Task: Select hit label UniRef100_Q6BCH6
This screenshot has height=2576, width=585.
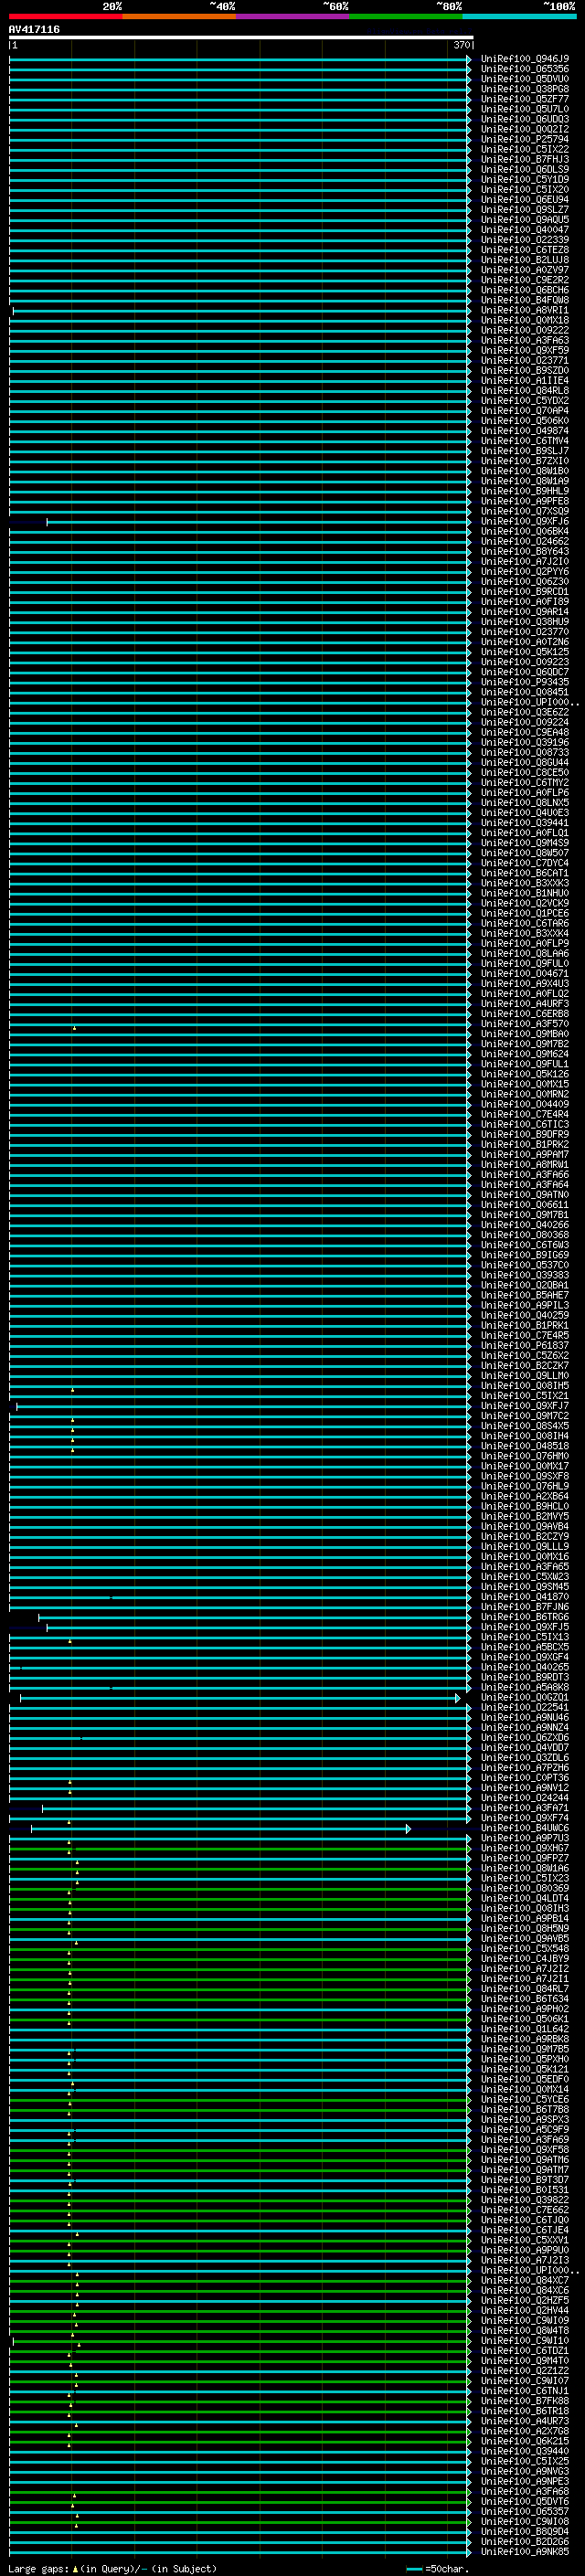Action: click(524, 290)
